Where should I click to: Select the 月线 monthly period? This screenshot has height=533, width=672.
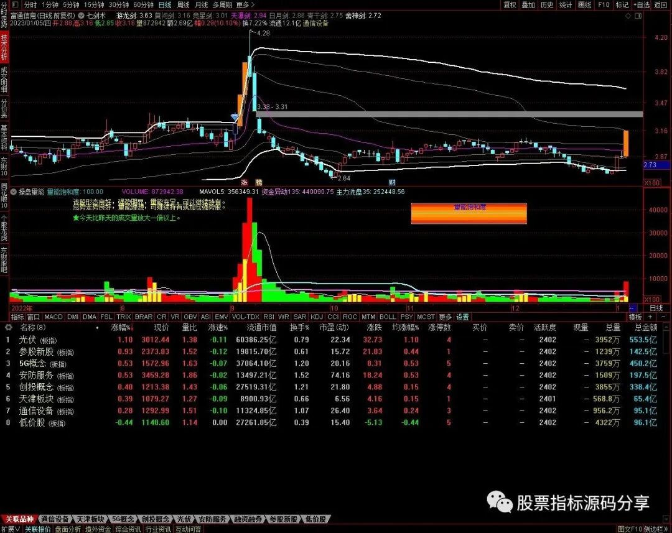[x=202, y=5]
